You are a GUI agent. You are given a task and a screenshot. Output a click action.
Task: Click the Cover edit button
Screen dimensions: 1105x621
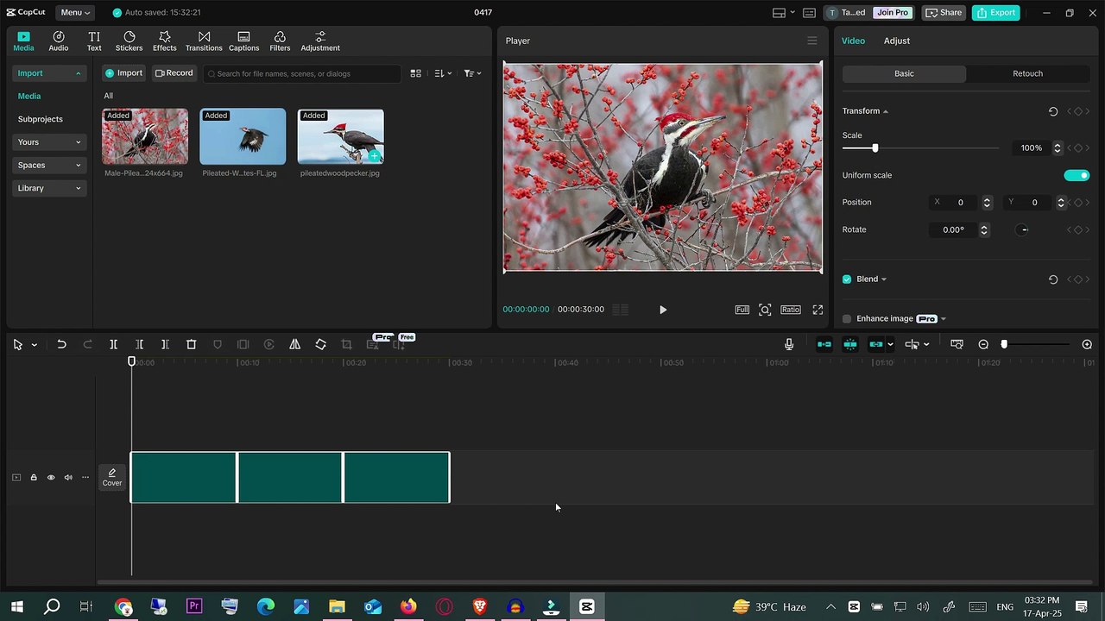[x=112, y=478]
